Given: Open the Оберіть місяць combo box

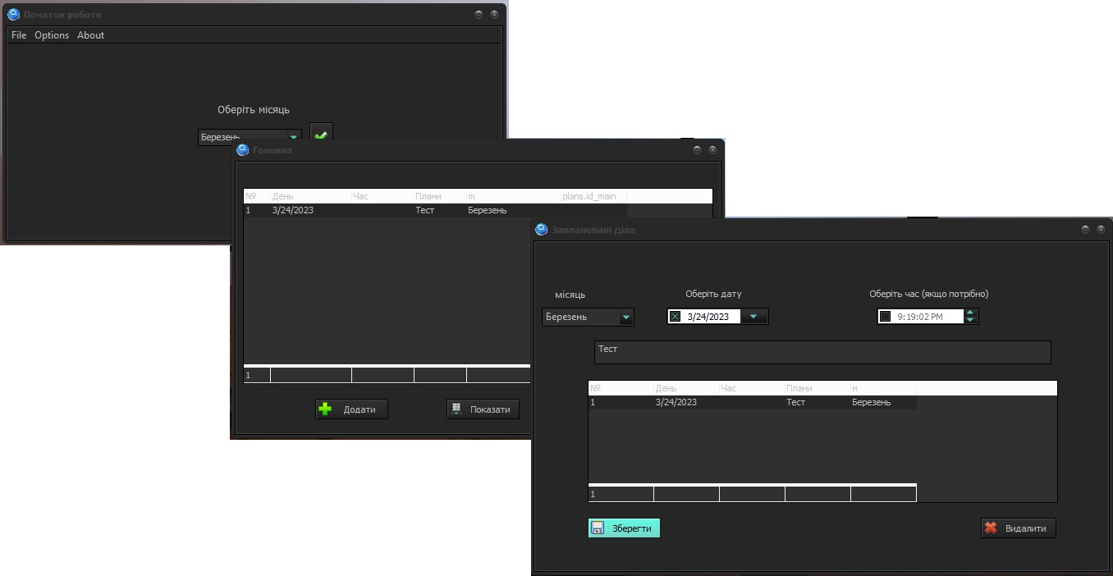Looking at the screenshot, I should (x=250, y=137).
